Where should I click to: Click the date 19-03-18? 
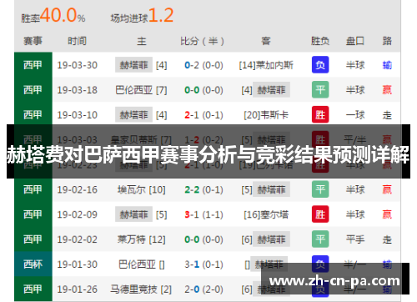pyautogui.click(x=77, y=90)
